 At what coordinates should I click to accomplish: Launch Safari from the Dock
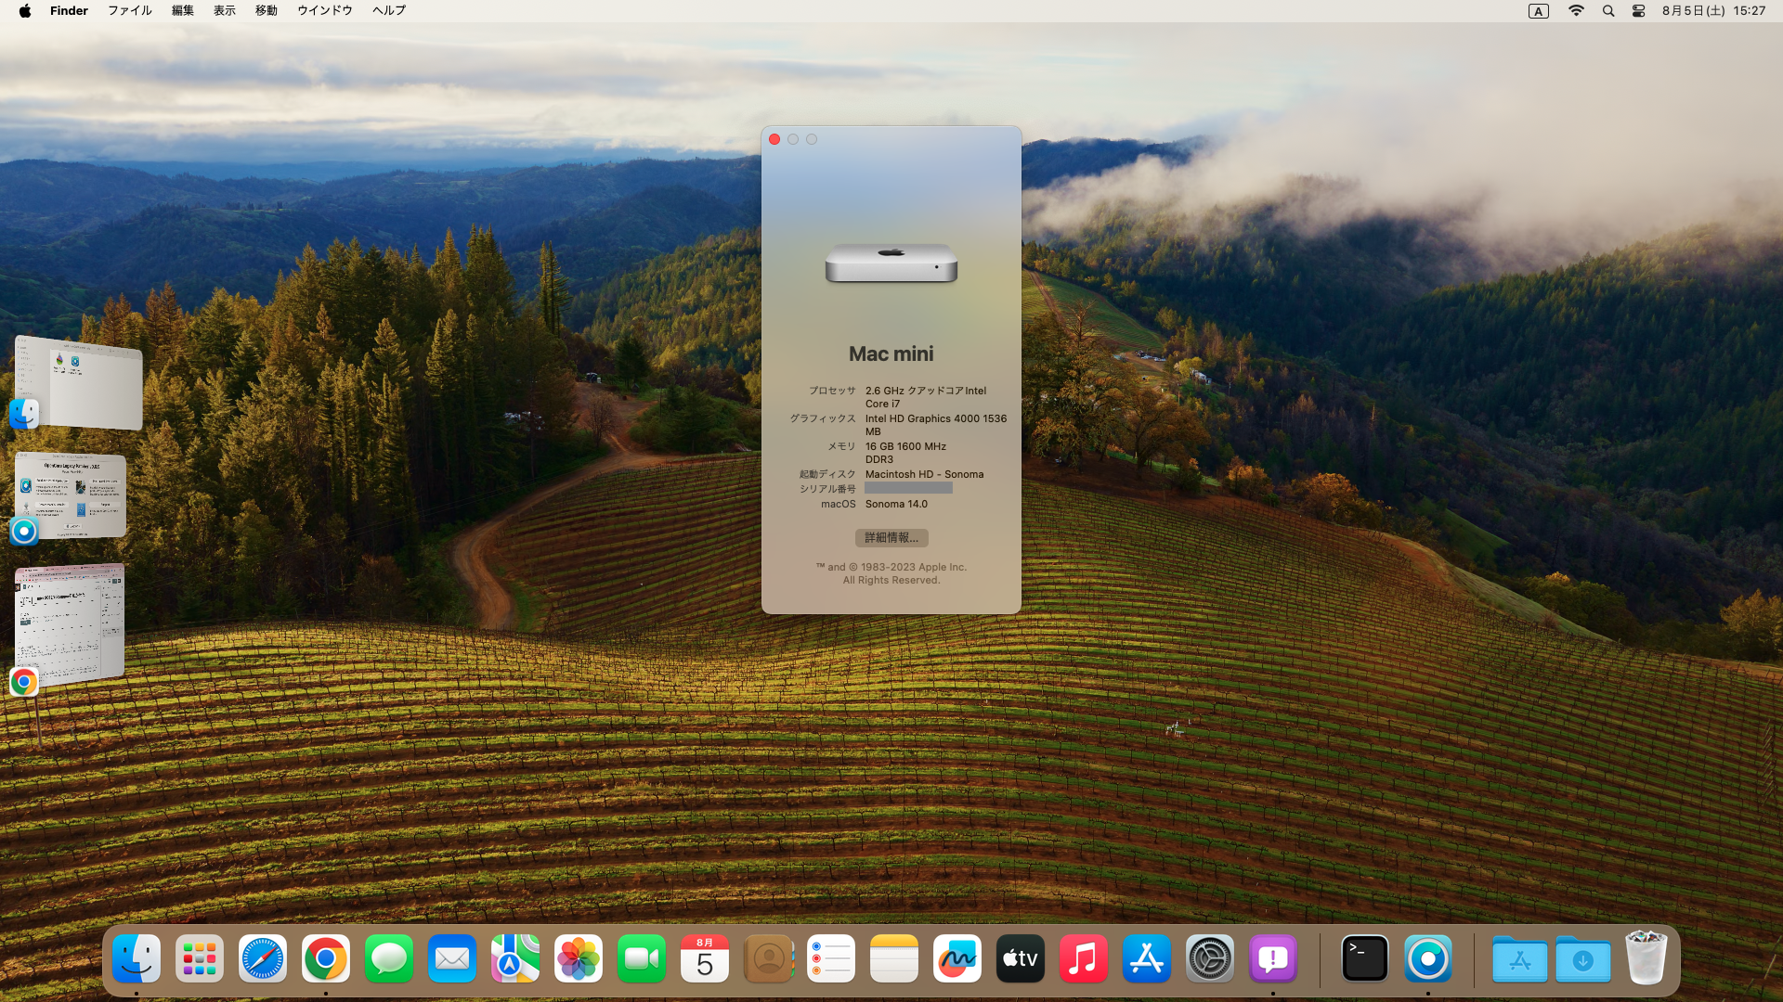point(263,958)
